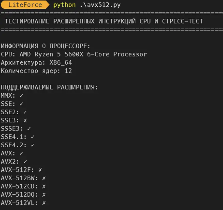Click the cross mark beside AVX-512F
The height and width of the screenshot is (210, 223).
coord(40,170)
